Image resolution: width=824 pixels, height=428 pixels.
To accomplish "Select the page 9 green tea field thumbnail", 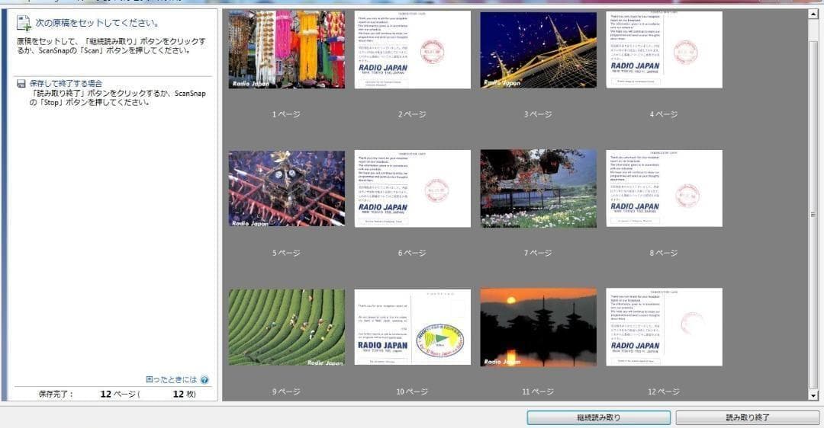I will (x=286, y=327).
